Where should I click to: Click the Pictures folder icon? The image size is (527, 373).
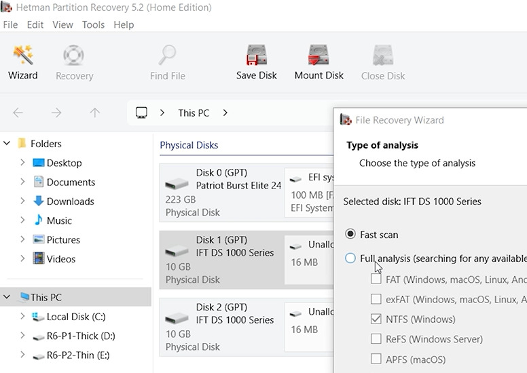38,239
